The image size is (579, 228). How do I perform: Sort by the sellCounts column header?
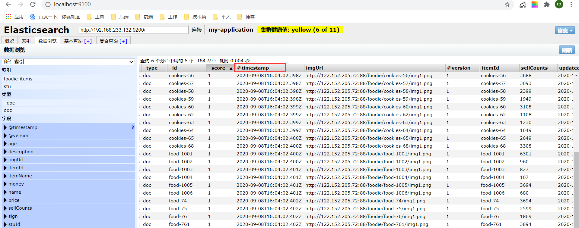[x=538, y=68]
